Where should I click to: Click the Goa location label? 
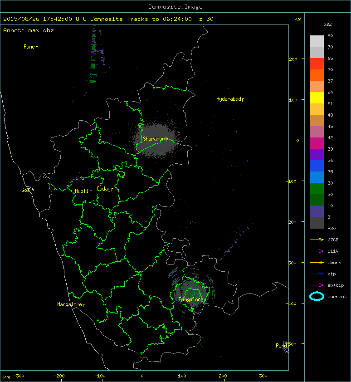[27, 190]
